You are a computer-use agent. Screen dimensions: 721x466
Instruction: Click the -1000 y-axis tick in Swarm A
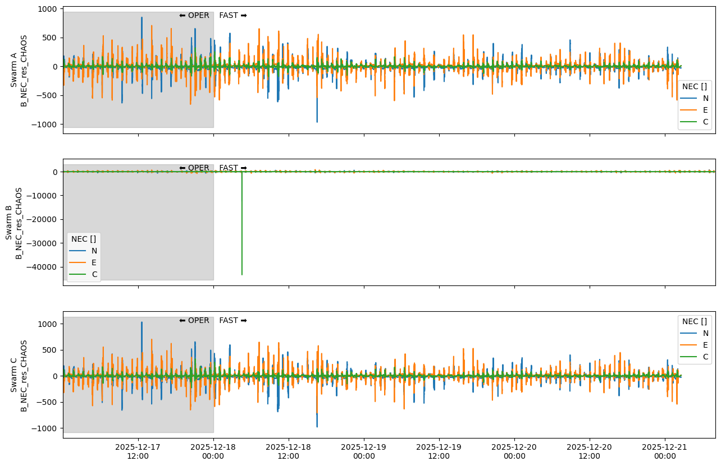point(43,124)
